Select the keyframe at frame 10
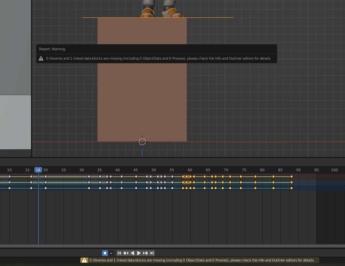 pyautogui.click(x=9, y=176)
